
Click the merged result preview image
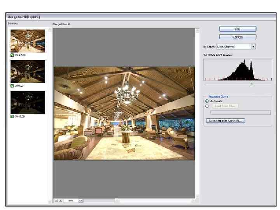(124, 113)
